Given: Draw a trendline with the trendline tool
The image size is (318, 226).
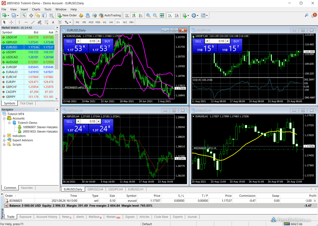Looking at the screenshot, I should [33, 22].
